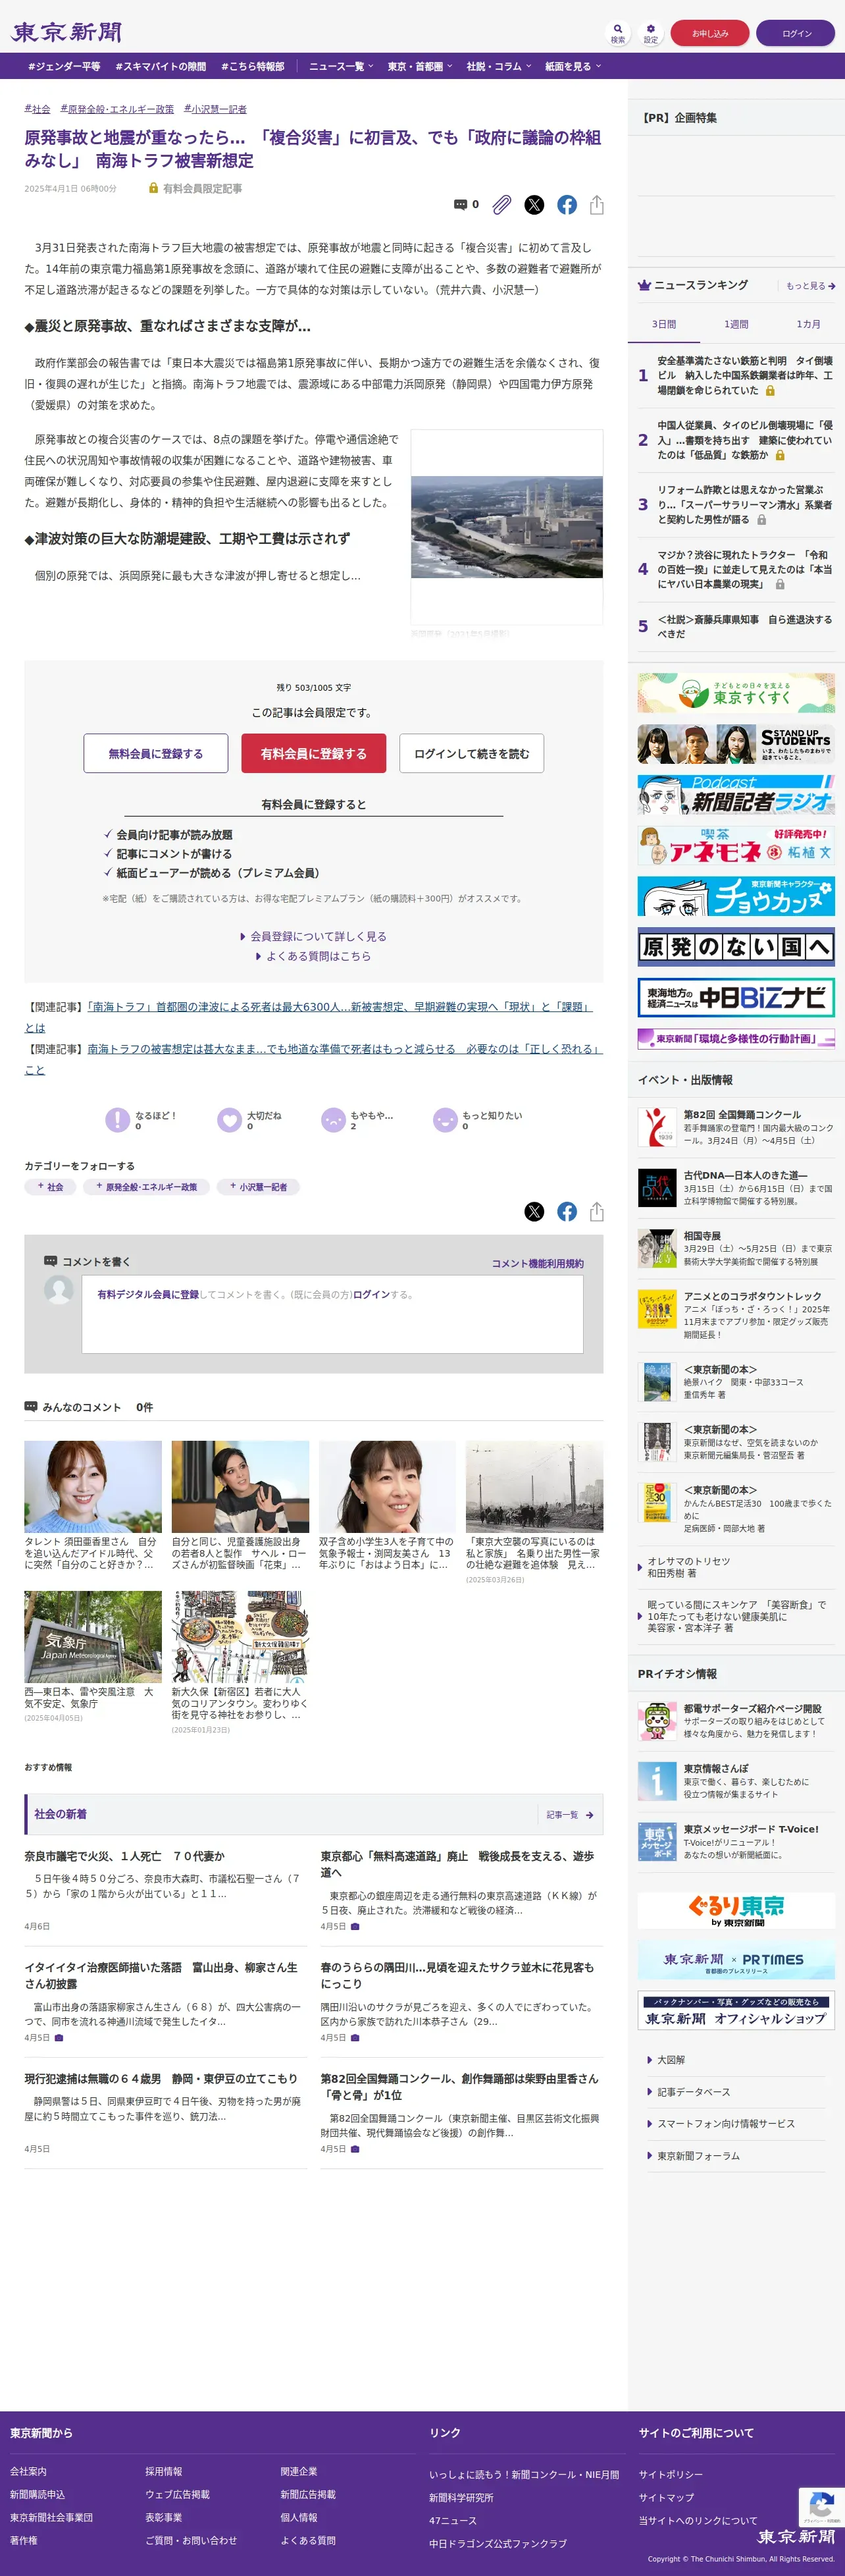This screenshot has width=845, height=2576.
Task: Select the 3日間 ranking tab
Action: pyautogui.click(x=664, y=324)
